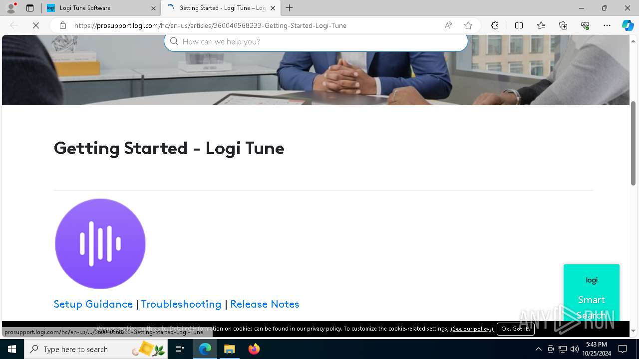Screen dimensions: 639x359
Task: Close the Getting Started tab
Action: (273, 8)
